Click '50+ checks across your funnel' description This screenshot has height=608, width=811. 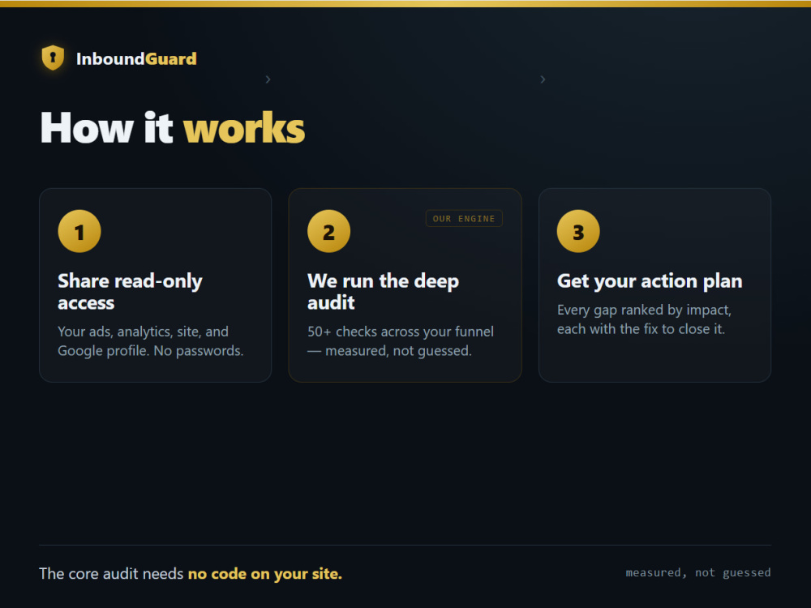[x=401, y=341]
